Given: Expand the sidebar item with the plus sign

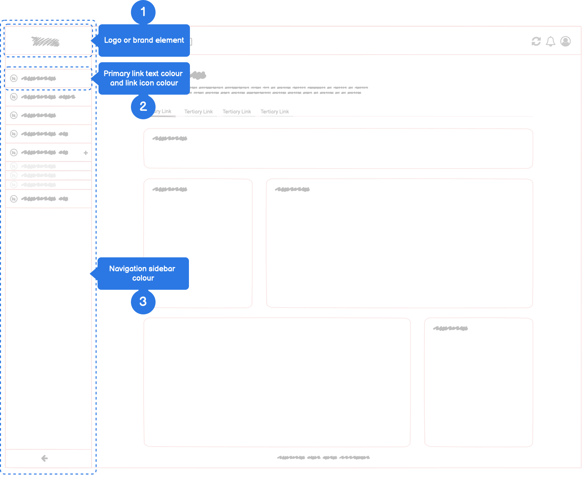Looking at the screenshot, I should pos(86,153).
